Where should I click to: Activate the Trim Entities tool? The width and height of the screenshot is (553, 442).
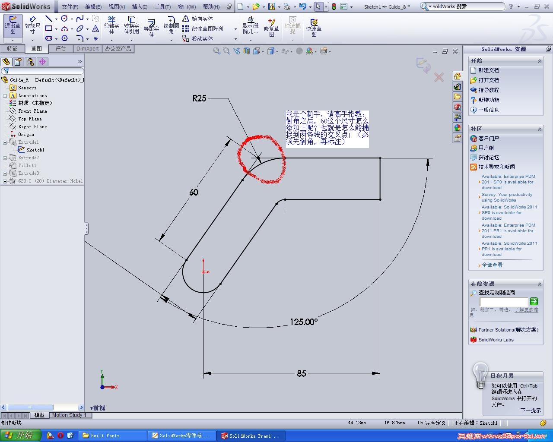coord(112,27)
